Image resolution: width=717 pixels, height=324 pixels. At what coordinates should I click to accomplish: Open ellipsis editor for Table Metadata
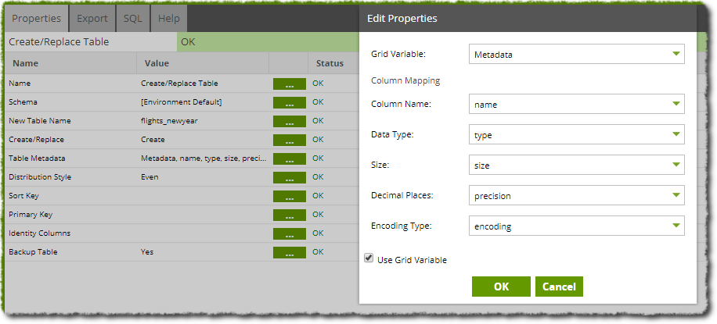(x=290, y=158)
